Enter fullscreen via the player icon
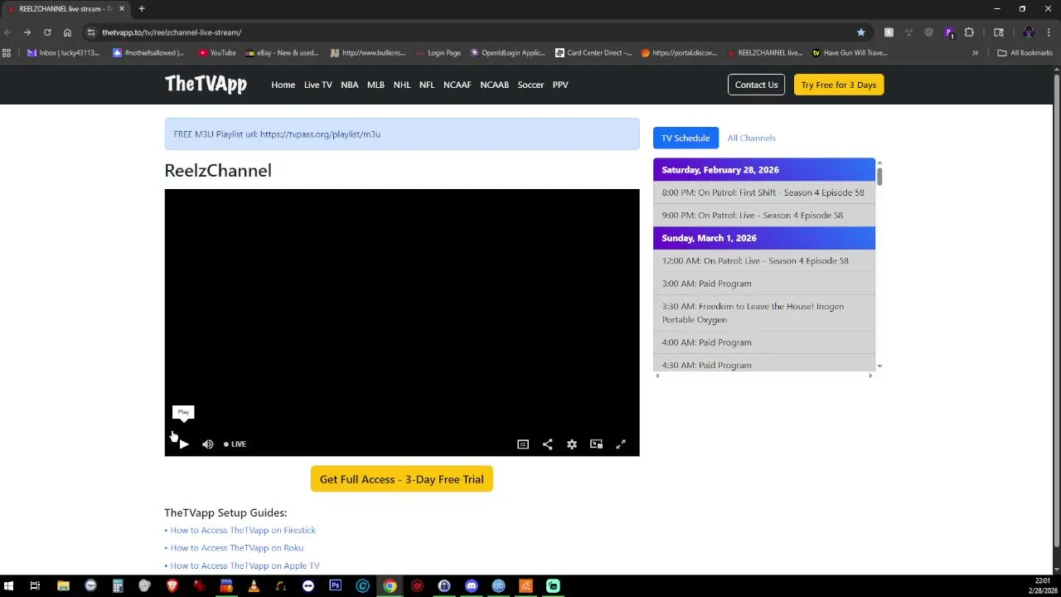The height and width of the screenshot is (597, 1061). [621, 444]
